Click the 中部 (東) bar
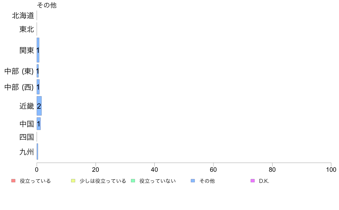 [x=38, y=71]
